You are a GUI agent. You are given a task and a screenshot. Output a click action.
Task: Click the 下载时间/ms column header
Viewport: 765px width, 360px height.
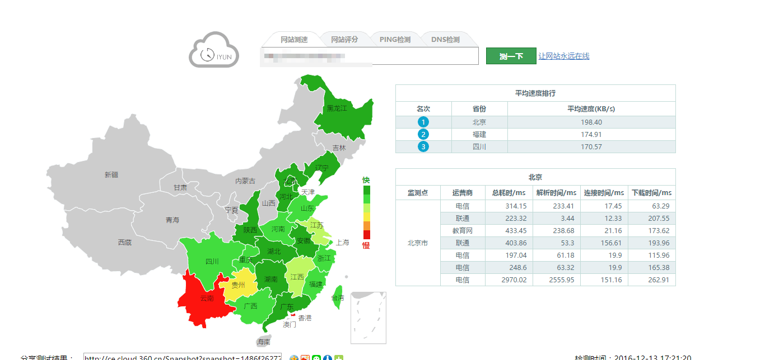pos(651,193)
